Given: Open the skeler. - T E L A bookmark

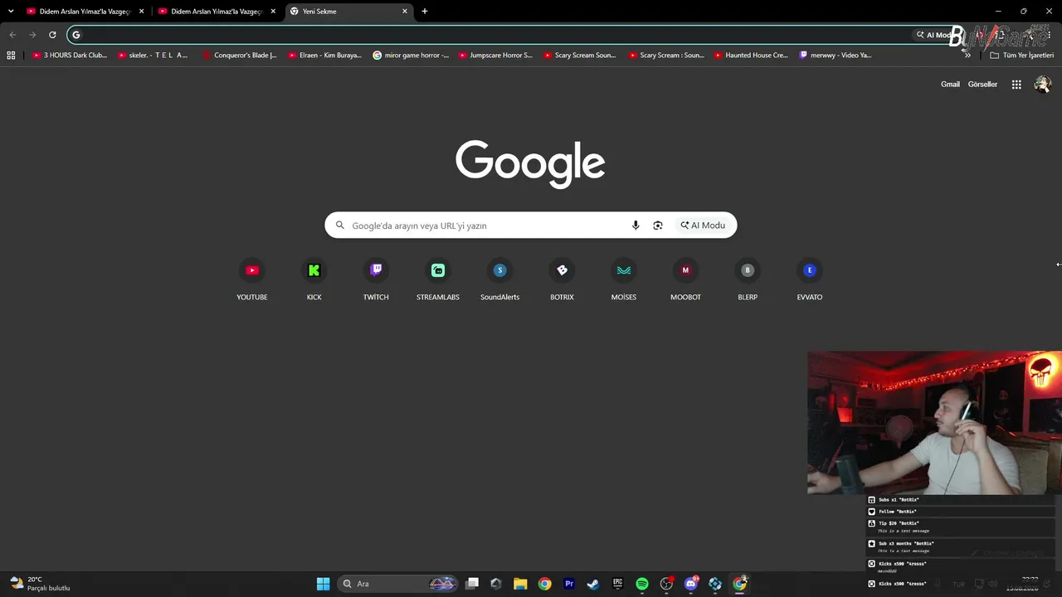Looking at the screenshot, I should click(x=153, y=56).
